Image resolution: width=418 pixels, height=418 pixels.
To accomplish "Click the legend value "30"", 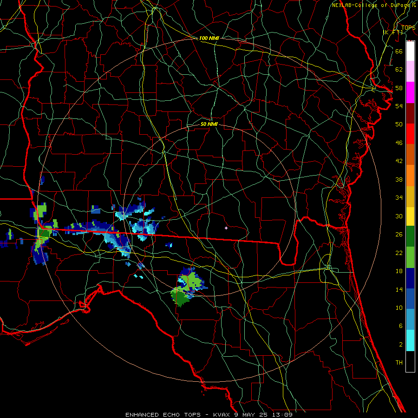I will [x=399, y=216].
